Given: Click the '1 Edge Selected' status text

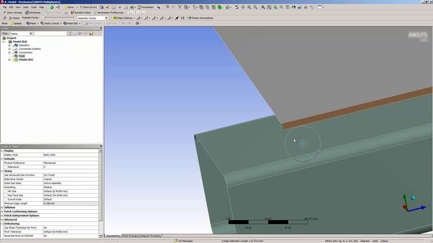Looking at the screenshot, I should click(242, 241).
